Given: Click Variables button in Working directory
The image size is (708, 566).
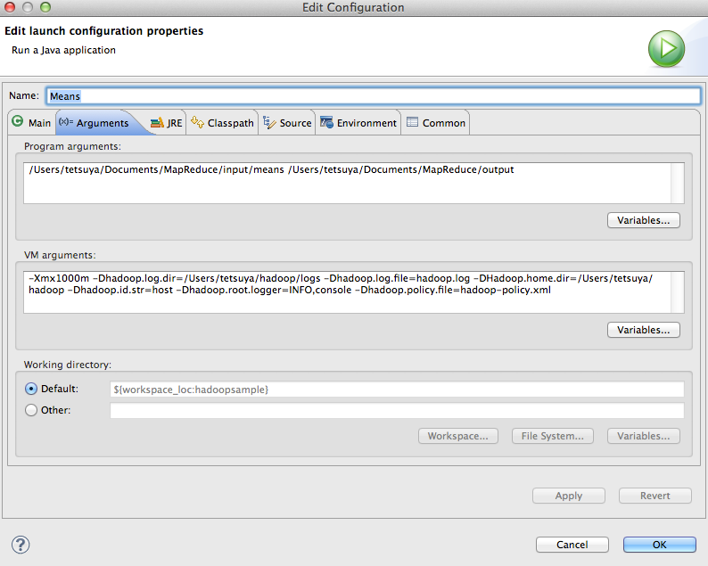Looking at the screenshot, I should (x=644, y=436).
